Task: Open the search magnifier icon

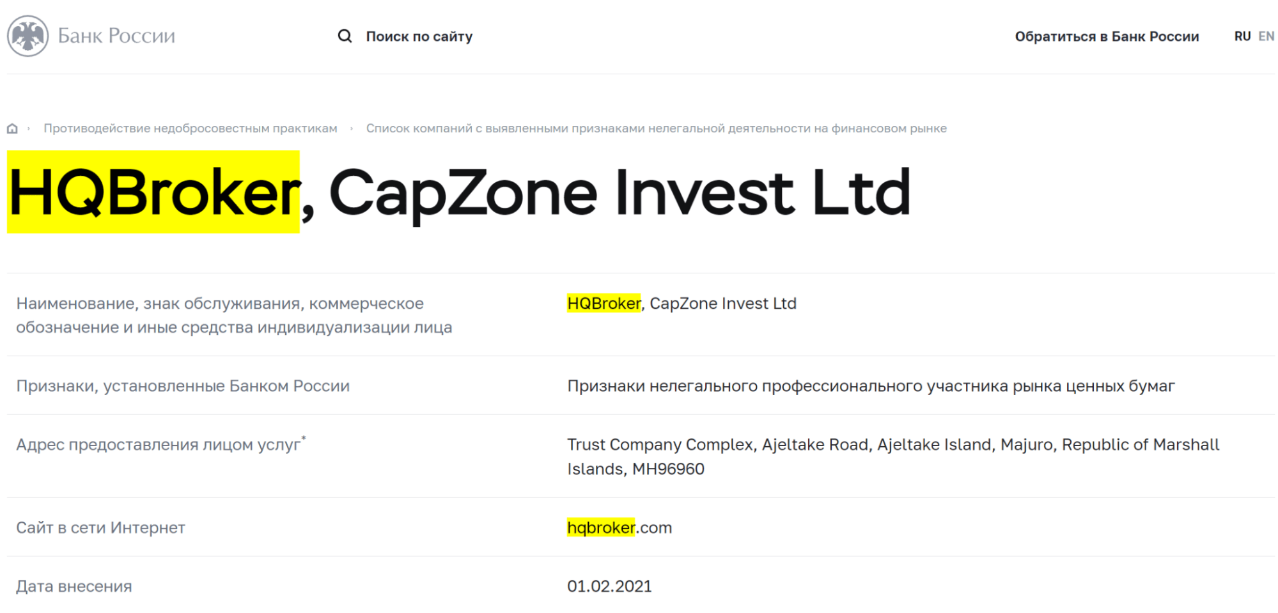Action: tap(345, 36)
